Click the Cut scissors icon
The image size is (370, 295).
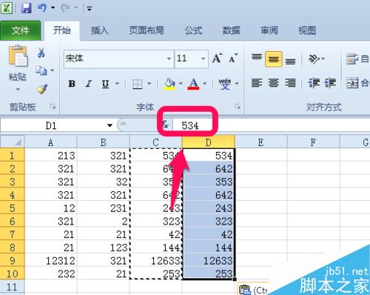pyautogui.click(x=41, y=53)
